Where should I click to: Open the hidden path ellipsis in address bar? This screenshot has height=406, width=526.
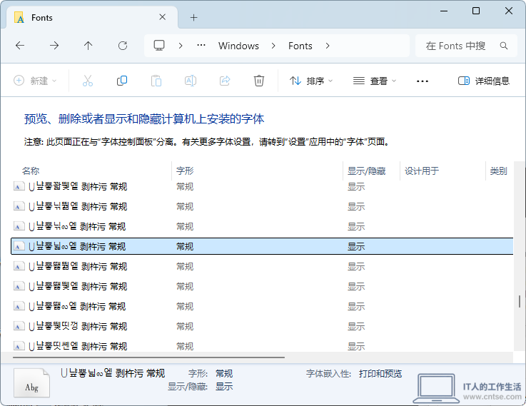[201, 45]
